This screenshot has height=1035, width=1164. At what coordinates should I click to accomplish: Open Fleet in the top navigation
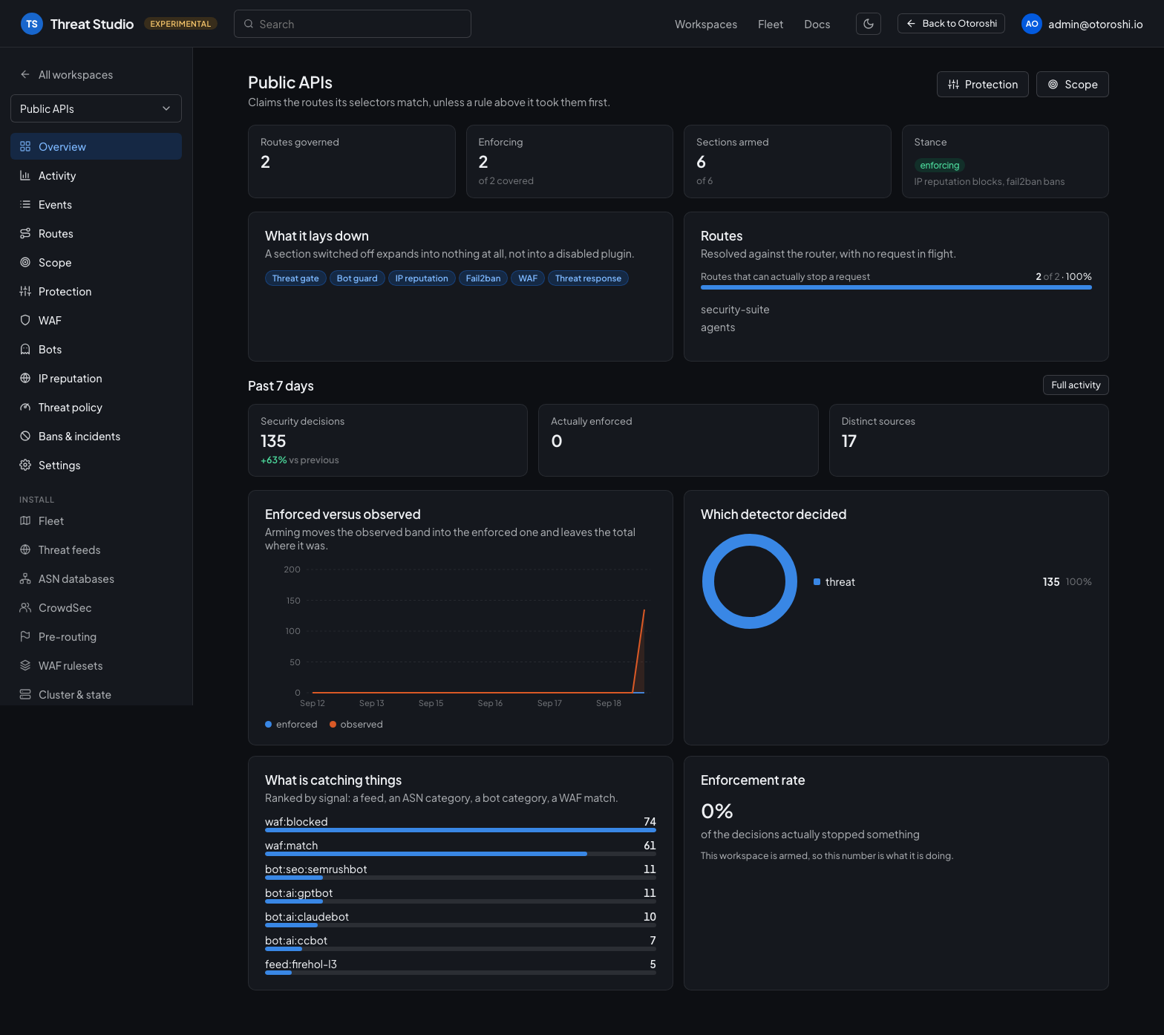coord(771,24)
